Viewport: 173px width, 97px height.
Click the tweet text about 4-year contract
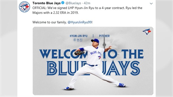(87, 10)
